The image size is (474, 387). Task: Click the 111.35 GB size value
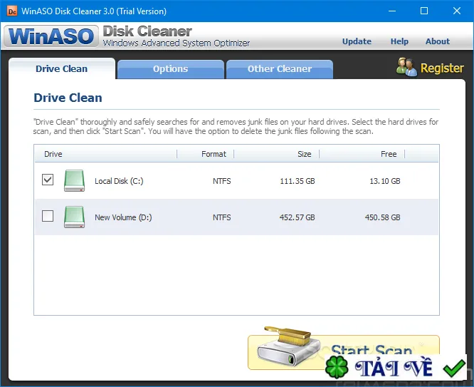[297, 181]
